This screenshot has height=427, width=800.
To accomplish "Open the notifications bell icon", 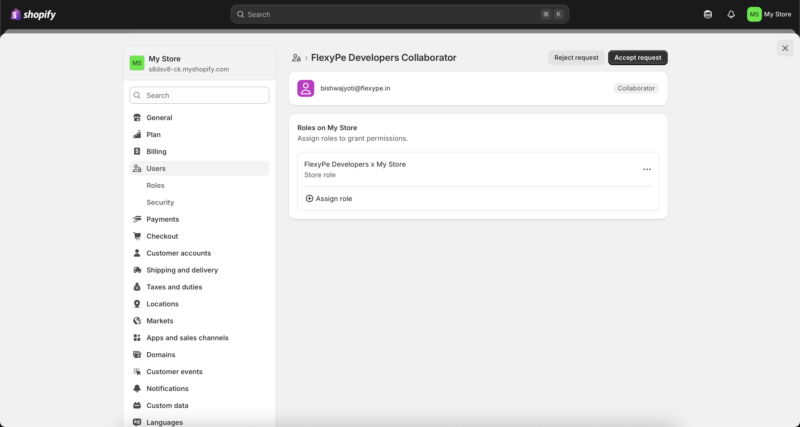I will [x=731, y=14].
